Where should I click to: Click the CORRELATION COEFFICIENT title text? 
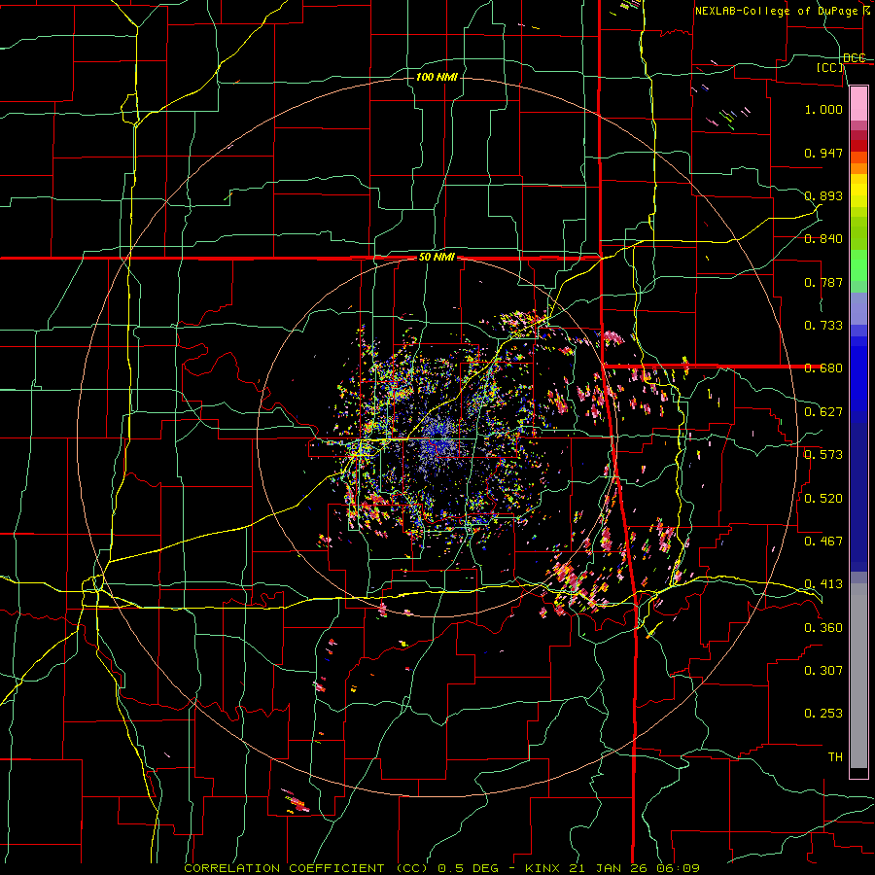coord(284,868)
